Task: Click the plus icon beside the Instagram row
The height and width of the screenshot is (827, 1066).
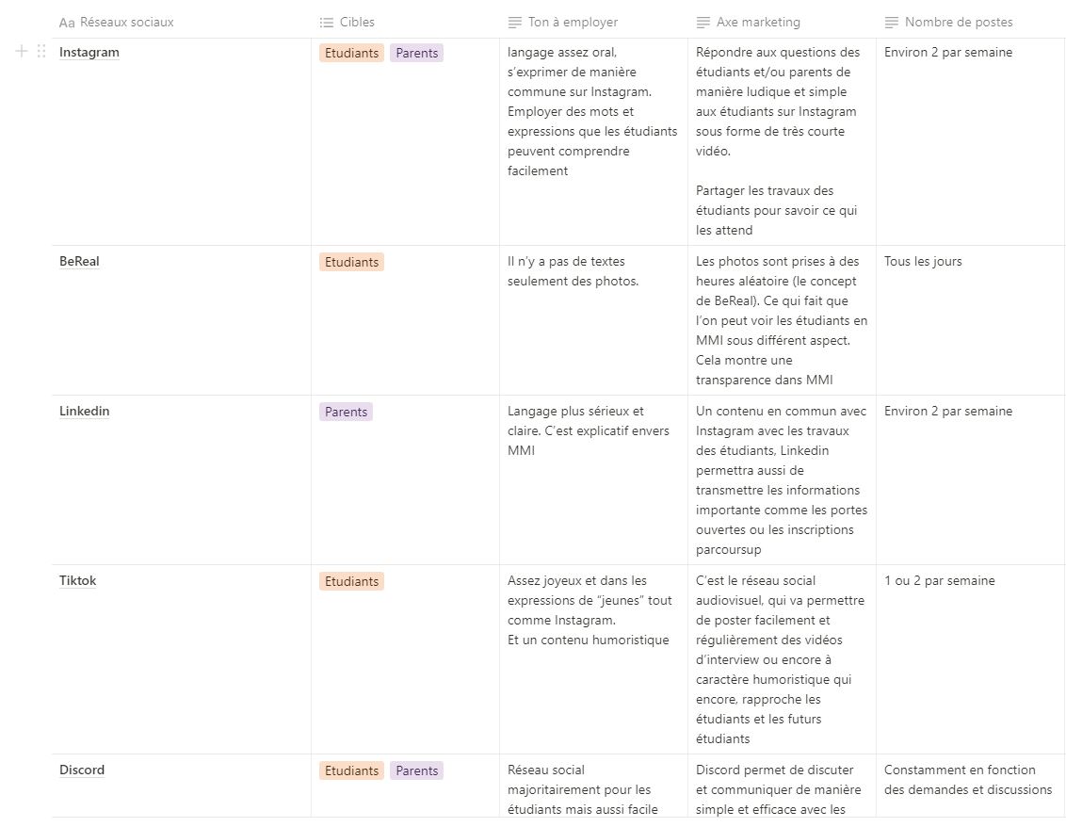Action: pos(23,52)
